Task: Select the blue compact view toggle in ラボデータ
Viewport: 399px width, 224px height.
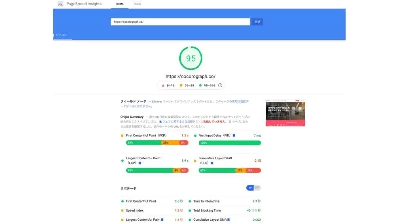Action: click(250, 188)
